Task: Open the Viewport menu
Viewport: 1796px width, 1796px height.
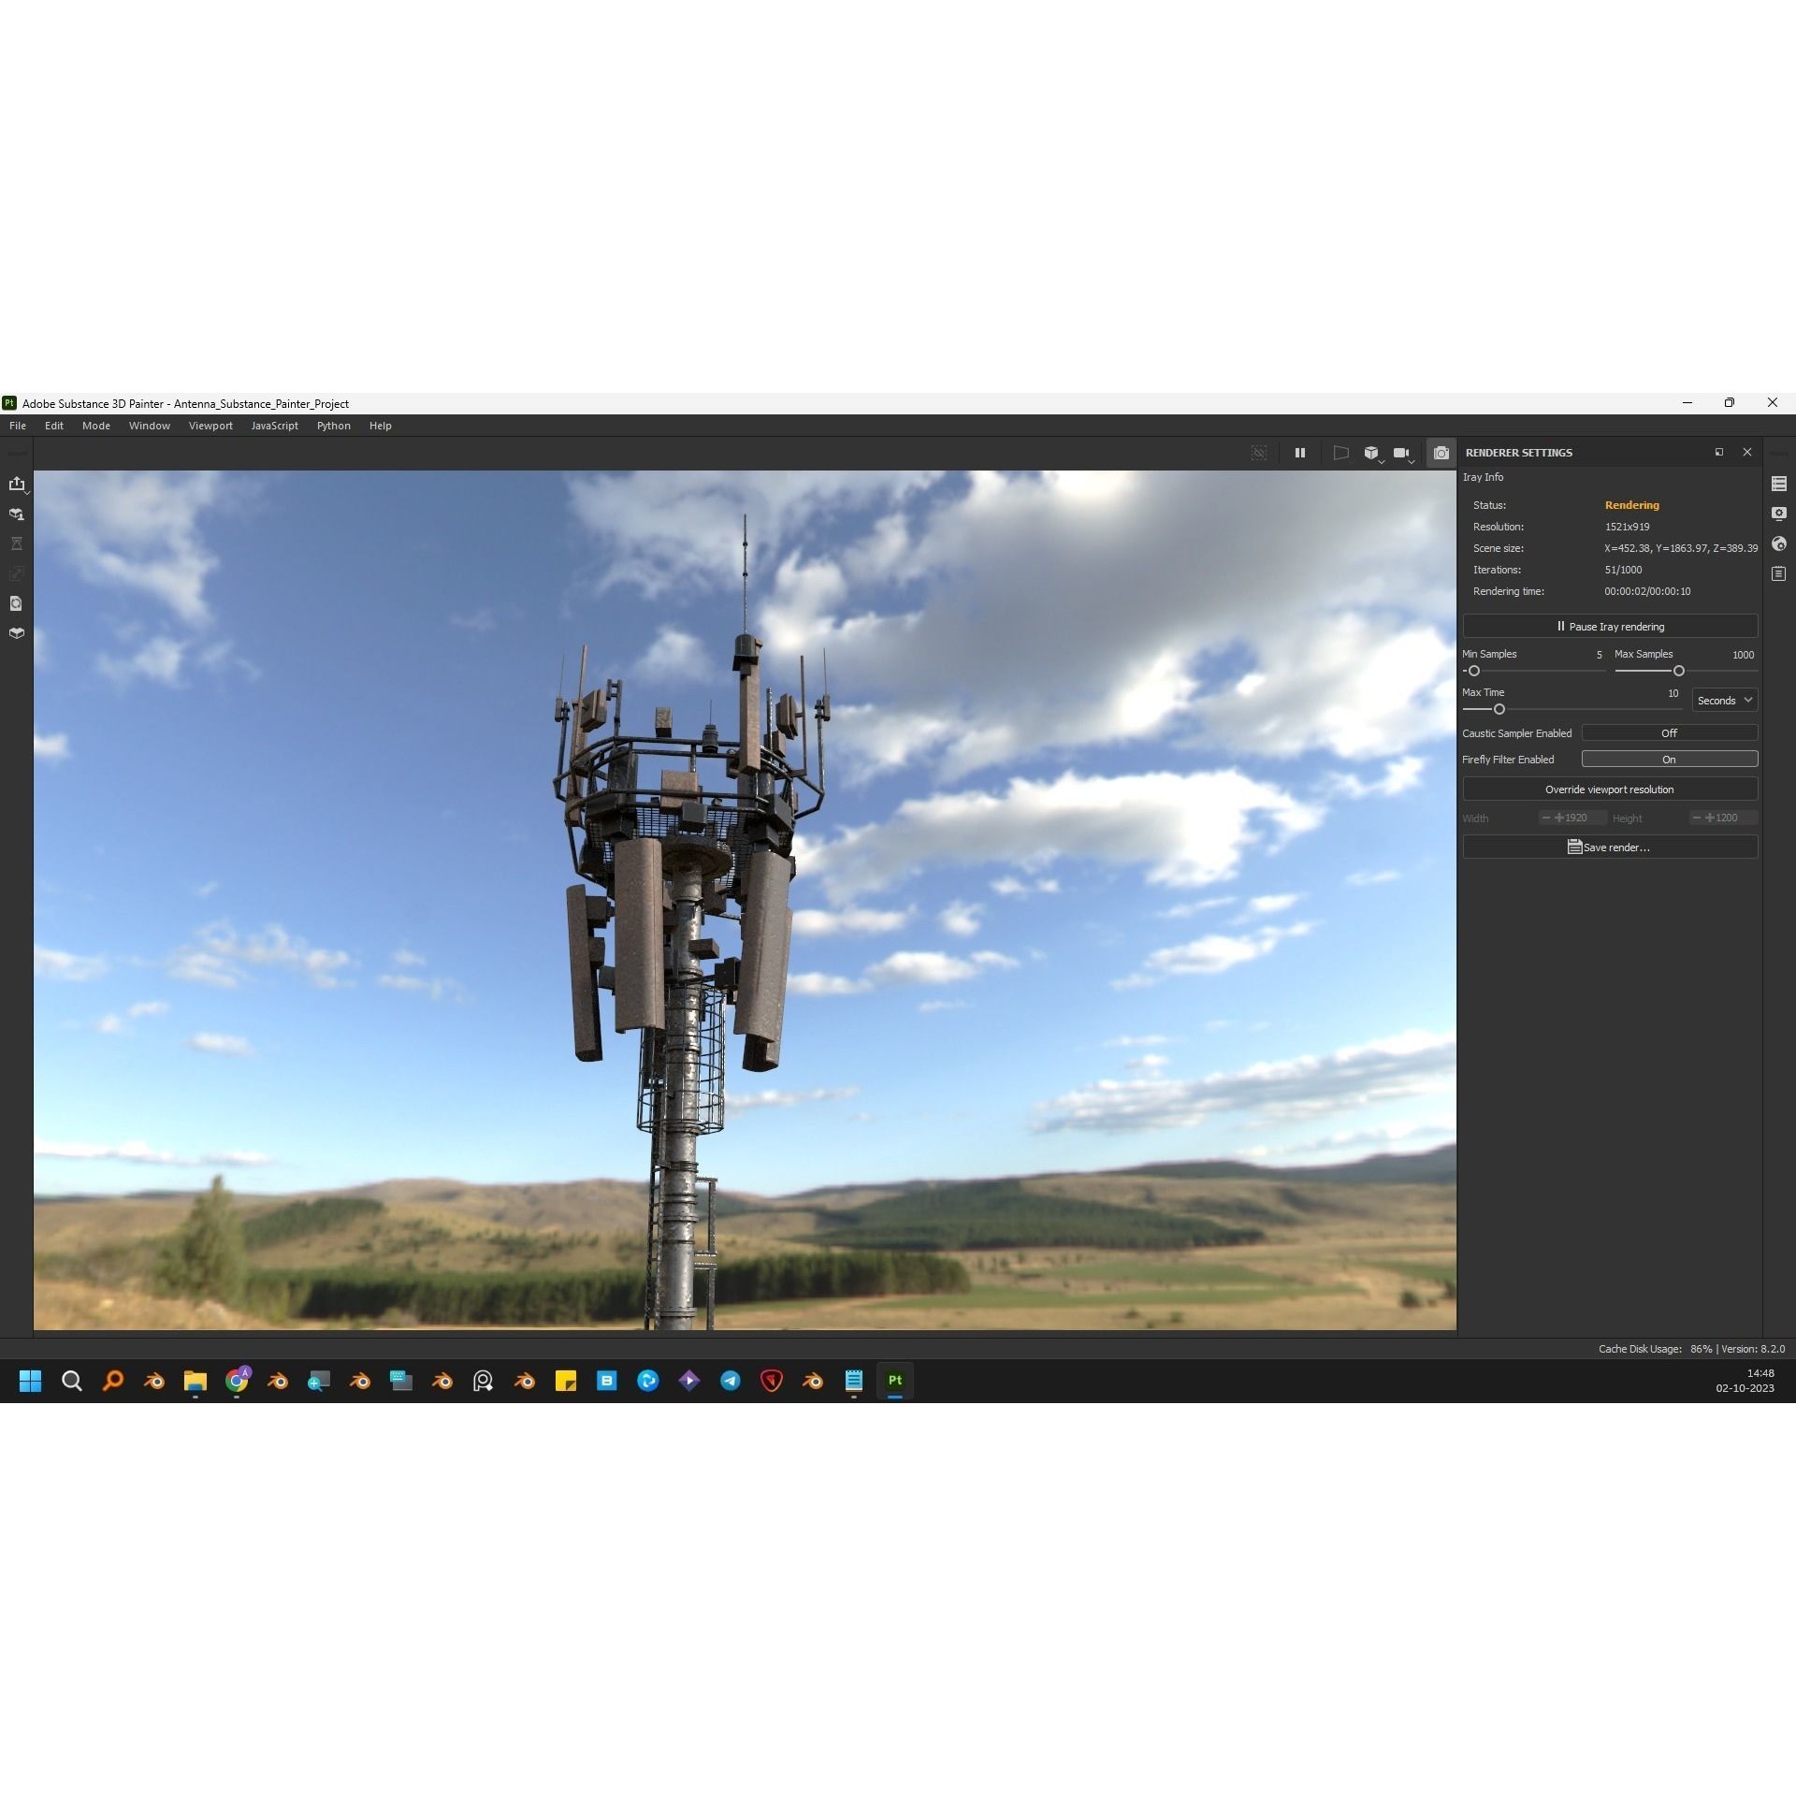Action: coord(210,426)
